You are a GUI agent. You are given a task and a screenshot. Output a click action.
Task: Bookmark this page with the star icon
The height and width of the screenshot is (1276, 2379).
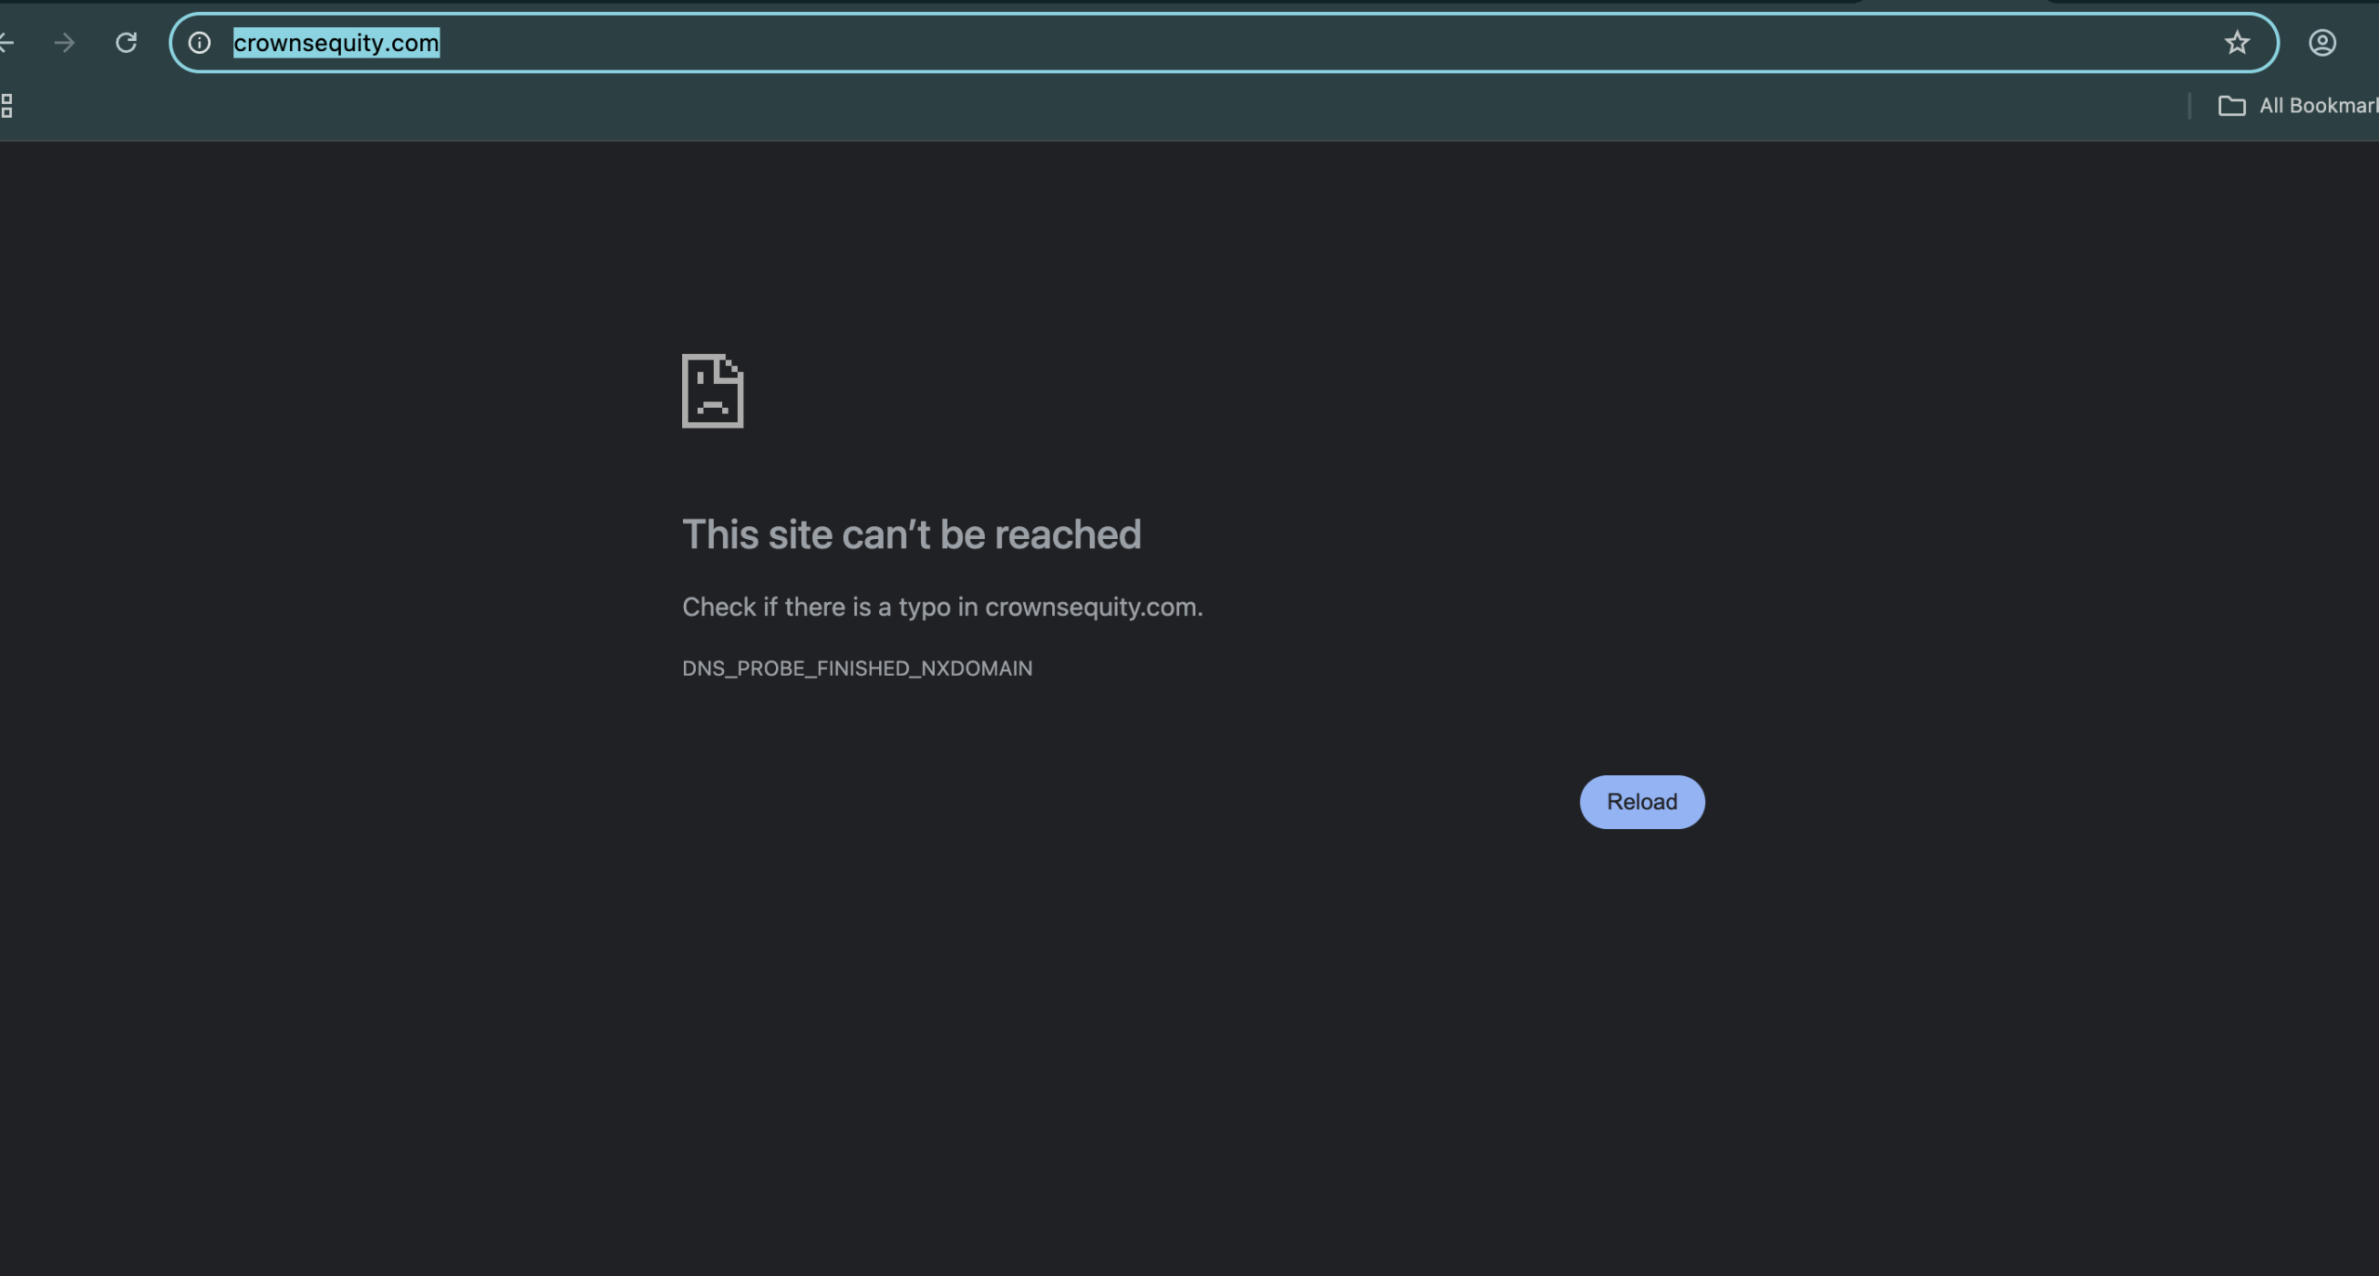(x=2237, y=43)
